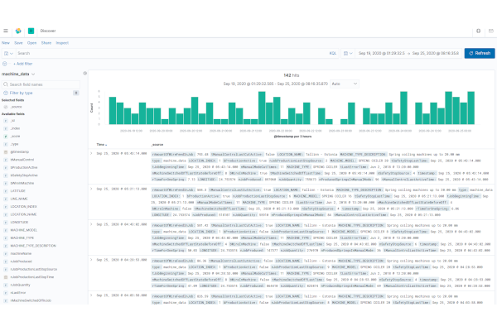This screenshot has width=497, height=331.
Task: Open the Auto interval dropdown
Action: pos(345,84)
